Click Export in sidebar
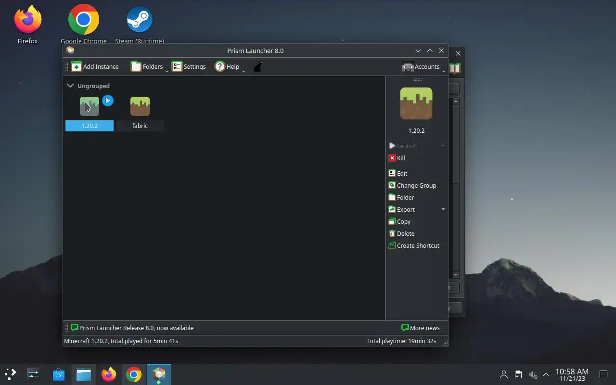The height and width of the screenshot is (385, 616). coord(402,209)
